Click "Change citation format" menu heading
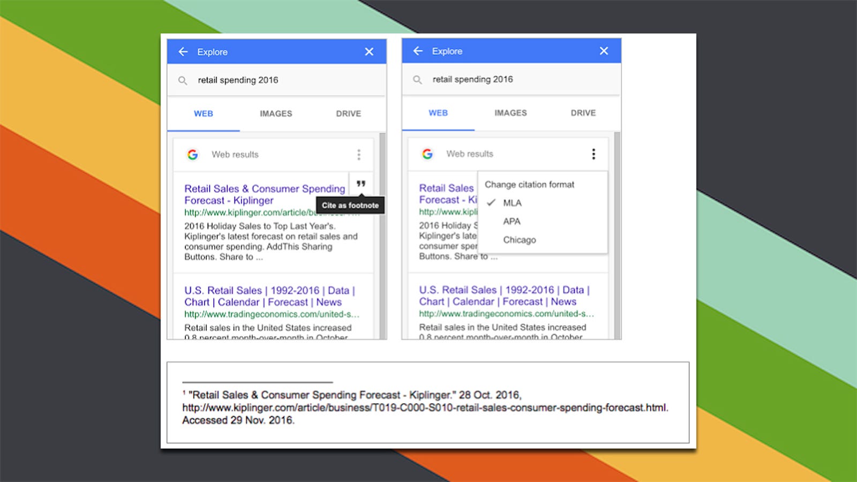 529,185
